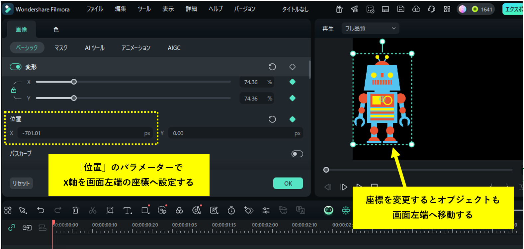Open the apps grid icon in top bar
The width and height of the screenshot is (524, 249).
tap(447, 9)
